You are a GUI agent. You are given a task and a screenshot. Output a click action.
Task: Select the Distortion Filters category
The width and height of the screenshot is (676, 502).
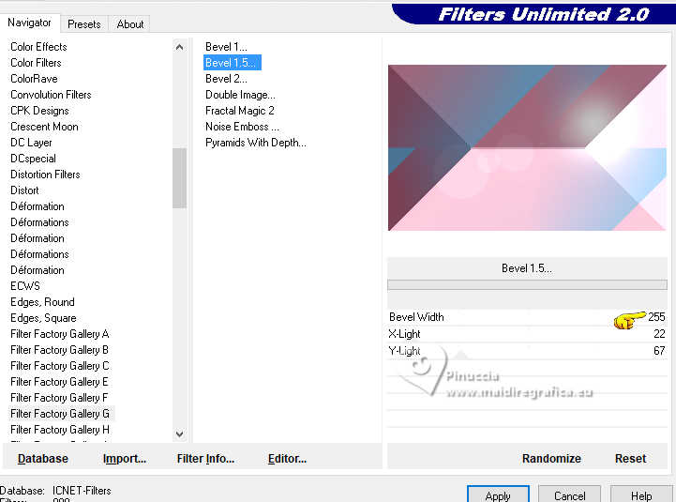(45, 175)
